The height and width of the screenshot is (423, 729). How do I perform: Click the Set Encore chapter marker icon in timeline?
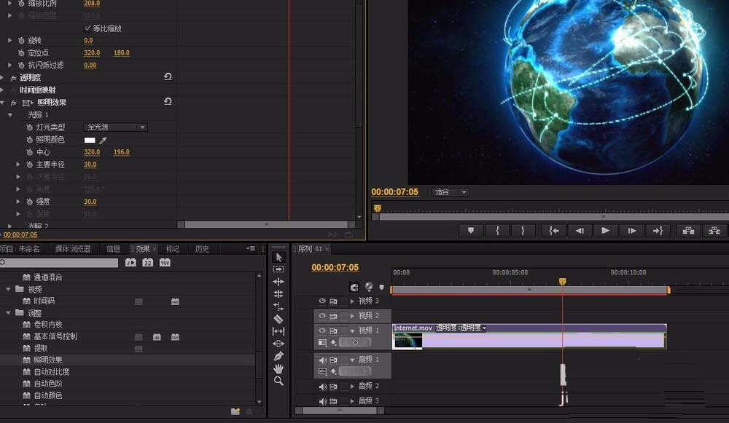(369, 287)
